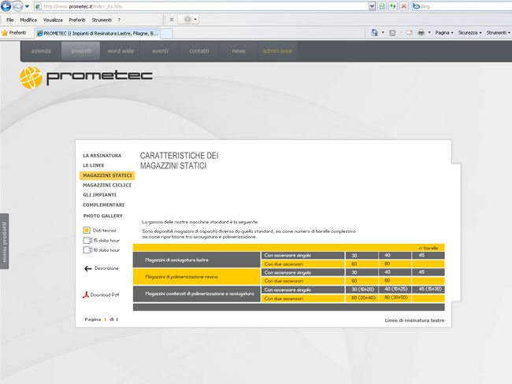Open the prodotti site navigation item
This screenshot has width=512, height=384.
[x=81, y=51]
